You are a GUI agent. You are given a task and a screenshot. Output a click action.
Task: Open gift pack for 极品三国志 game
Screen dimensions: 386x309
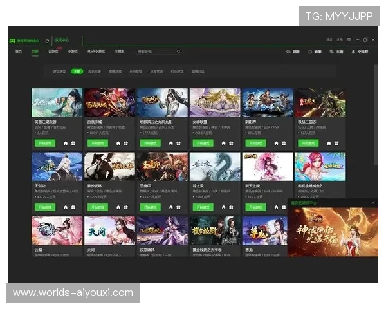point(336,144)
